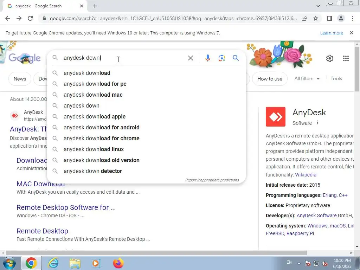
Task: Go back to the previous page
Action: pyautogui.click(x=8, y=18)
